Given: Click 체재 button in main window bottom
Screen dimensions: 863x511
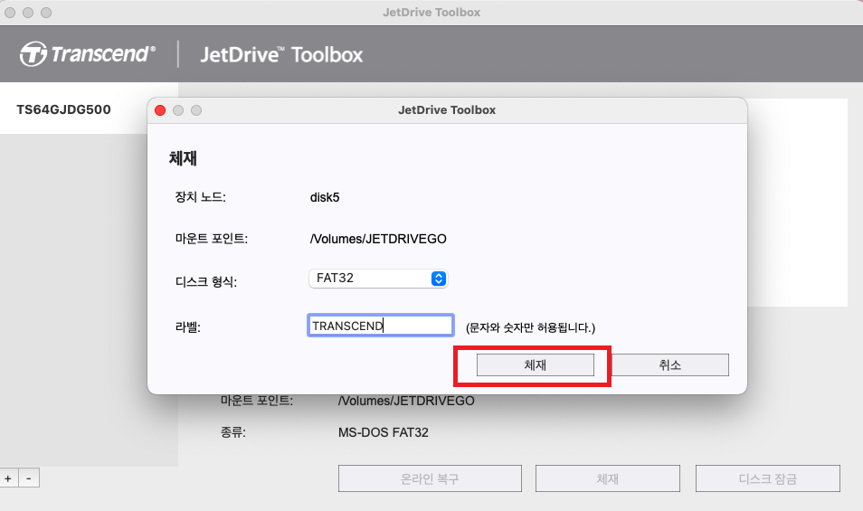Looking at the screenshot, I should point(608,478).
